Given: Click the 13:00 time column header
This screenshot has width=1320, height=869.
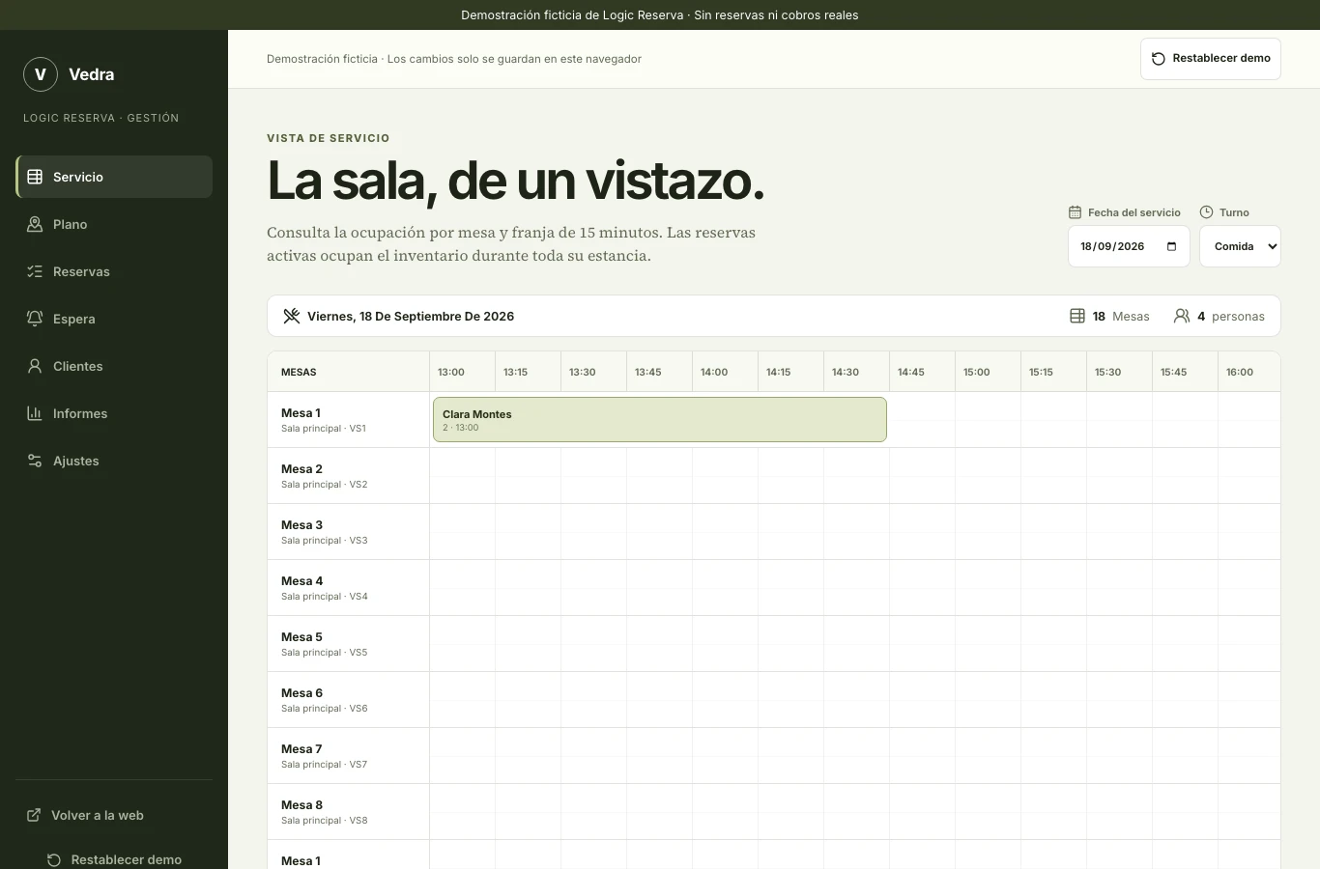Looking at the screenshot, I should click(x=463, y=372).
